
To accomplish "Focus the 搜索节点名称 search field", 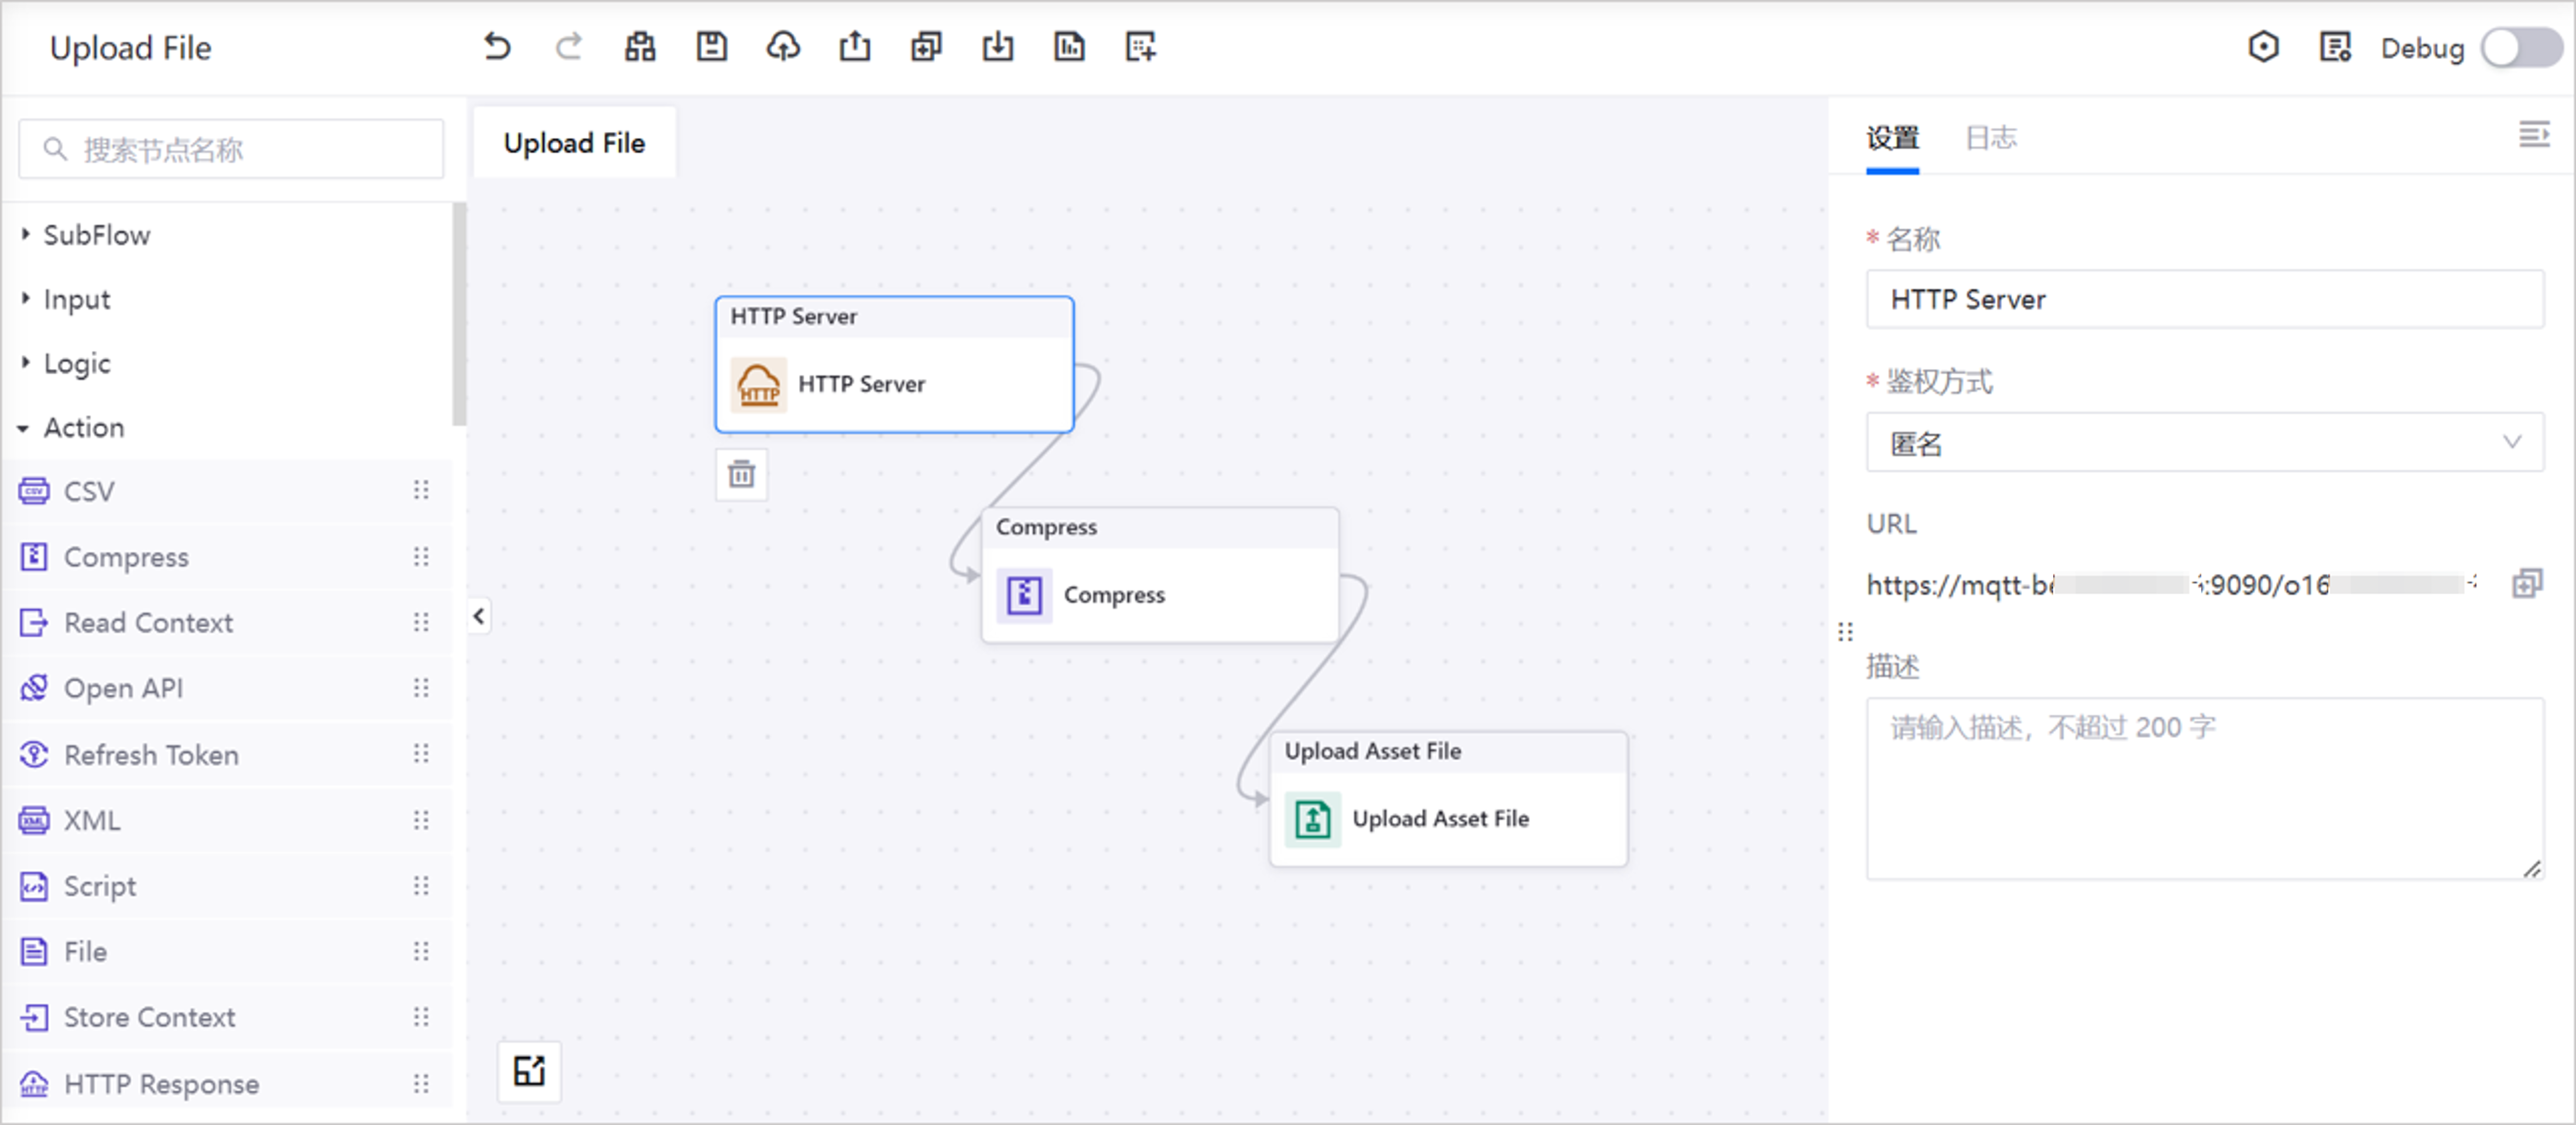I will coord(231,150).
